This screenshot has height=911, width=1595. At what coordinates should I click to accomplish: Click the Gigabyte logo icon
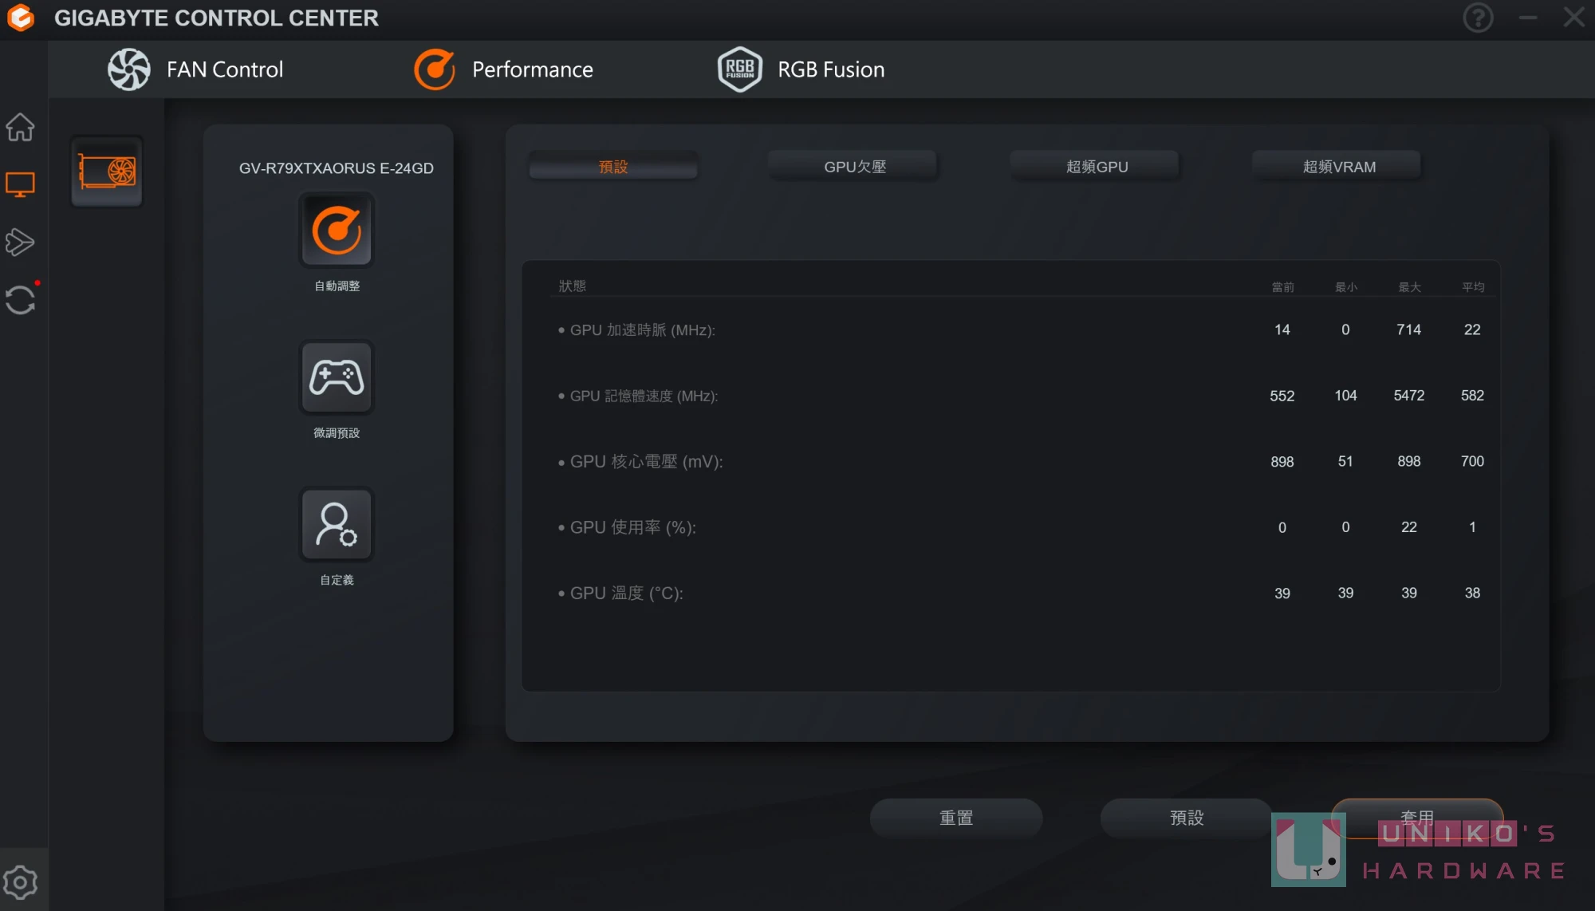tap(21, 18)
